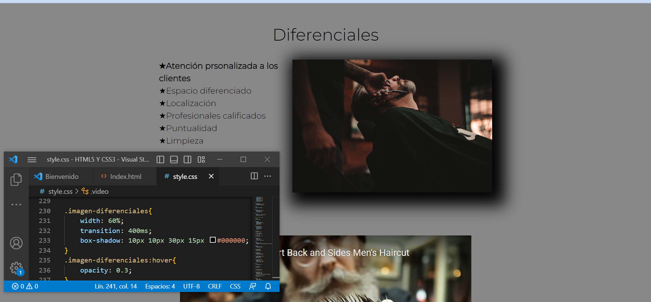Show additional views ellipsis in activity bar

tap(16, 205)
